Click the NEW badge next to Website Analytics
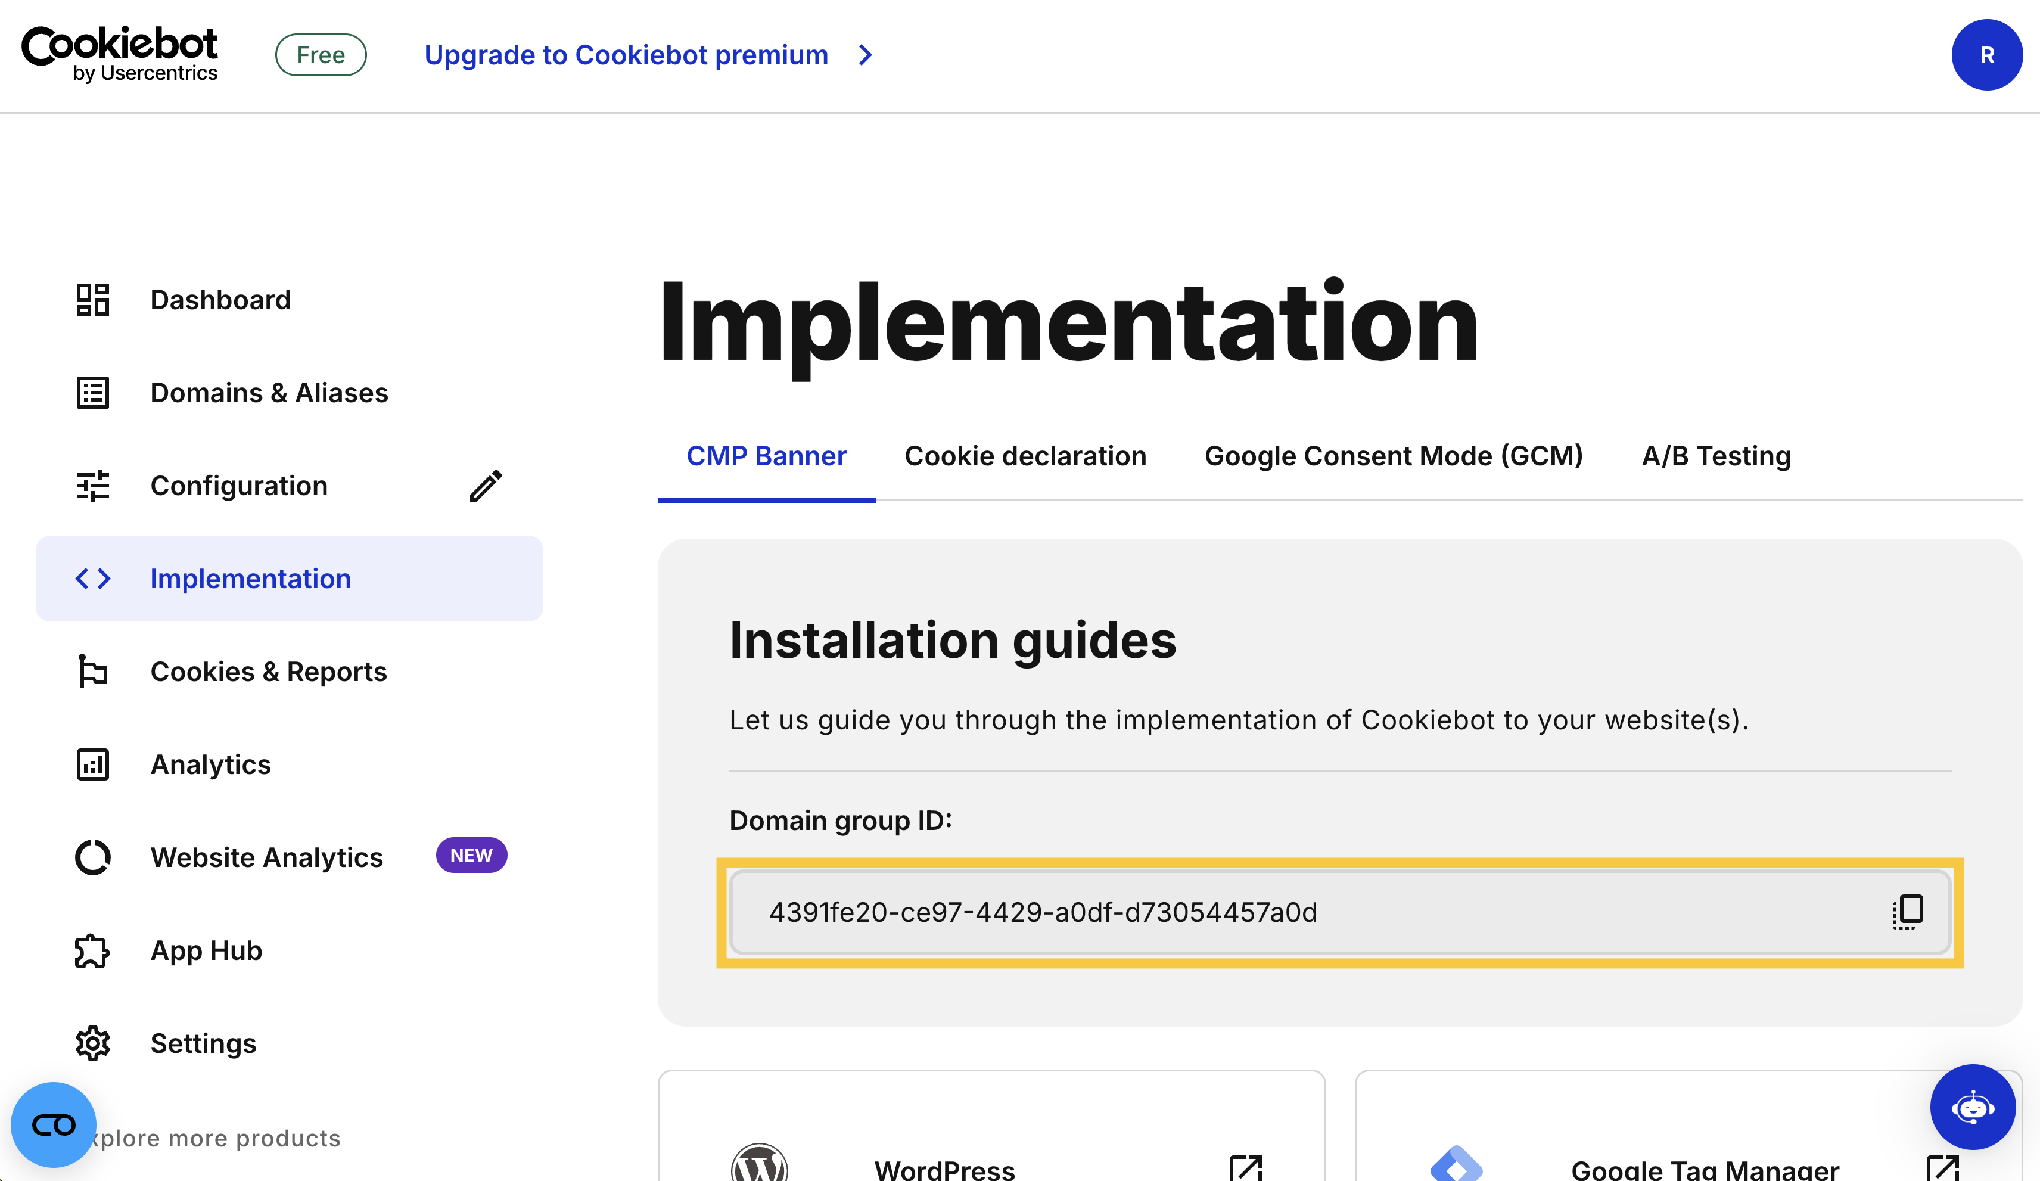The height and width of the screenshot is (1181, 2040). pos(471,855)
